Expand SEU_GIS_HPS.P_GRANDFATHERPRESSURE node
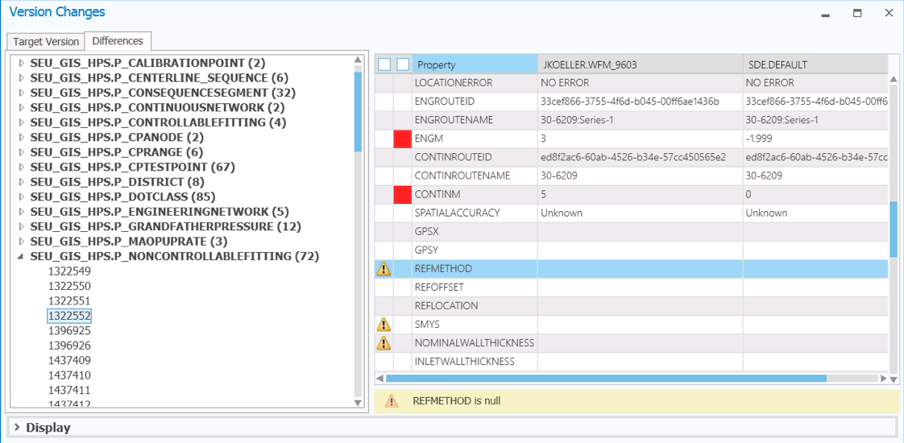Image resolution: width=904 pixels, height=443 pixels. click(x=22, y=227)
